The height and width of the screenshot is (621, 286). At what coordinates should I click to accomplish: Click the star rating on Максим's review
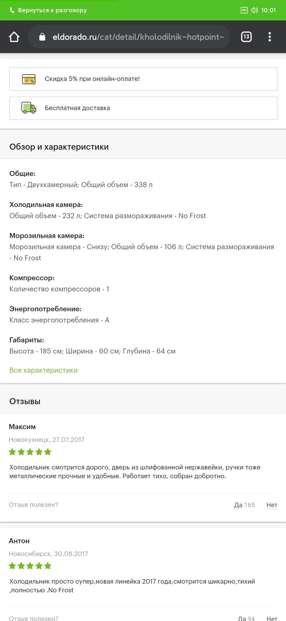30,452
